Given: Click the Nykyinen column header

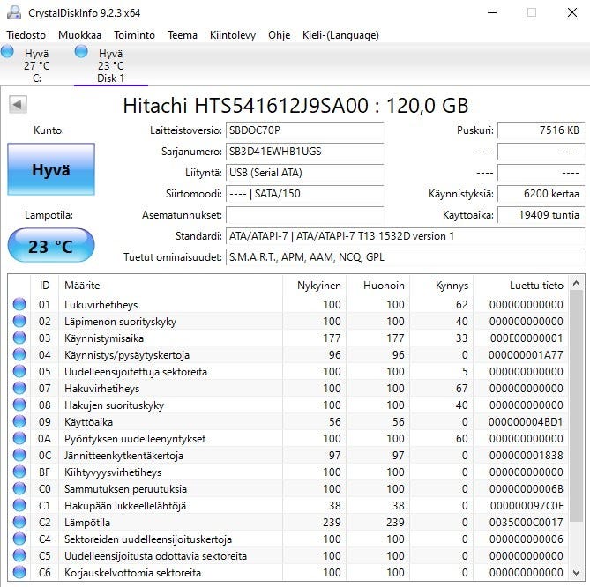Looking at the screenshot, I should pos(315,286).
